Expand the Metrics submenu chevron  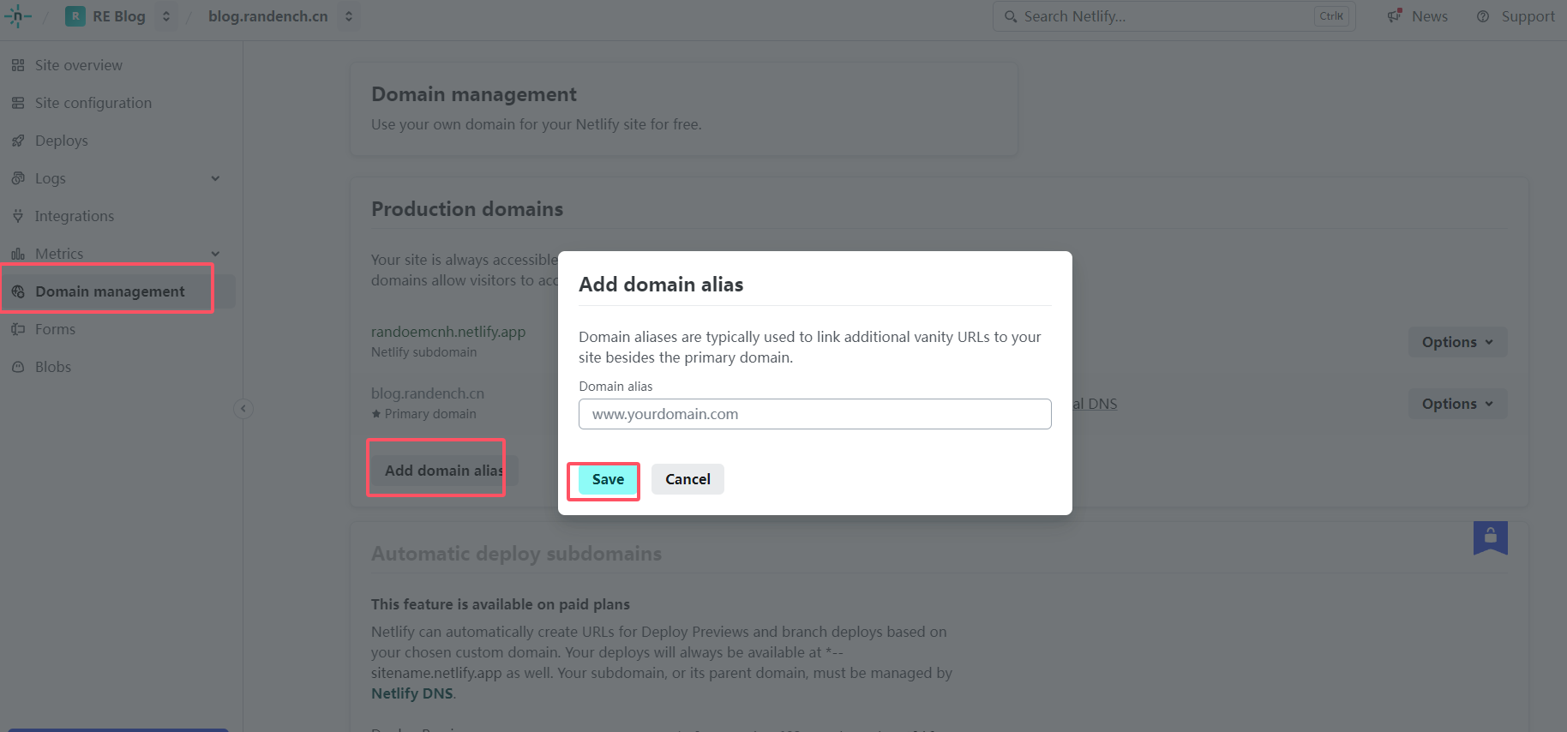pos(215,254)
